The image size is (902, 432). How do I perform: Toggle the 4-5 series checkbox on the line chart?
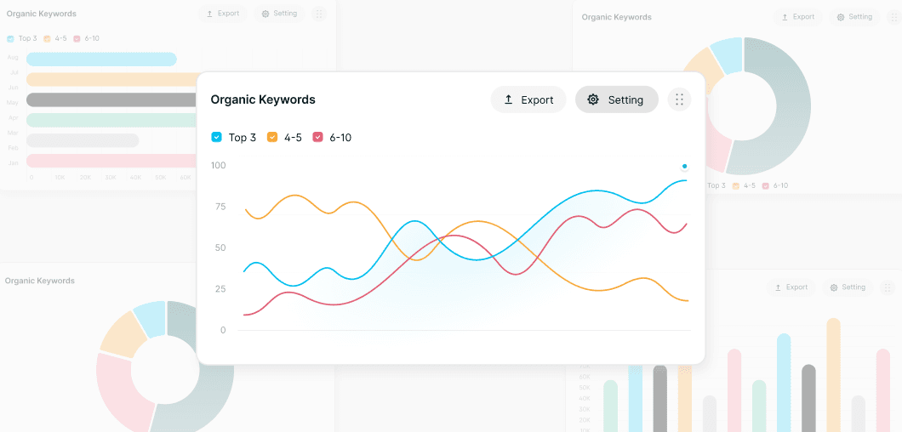(x=272, y=137)
